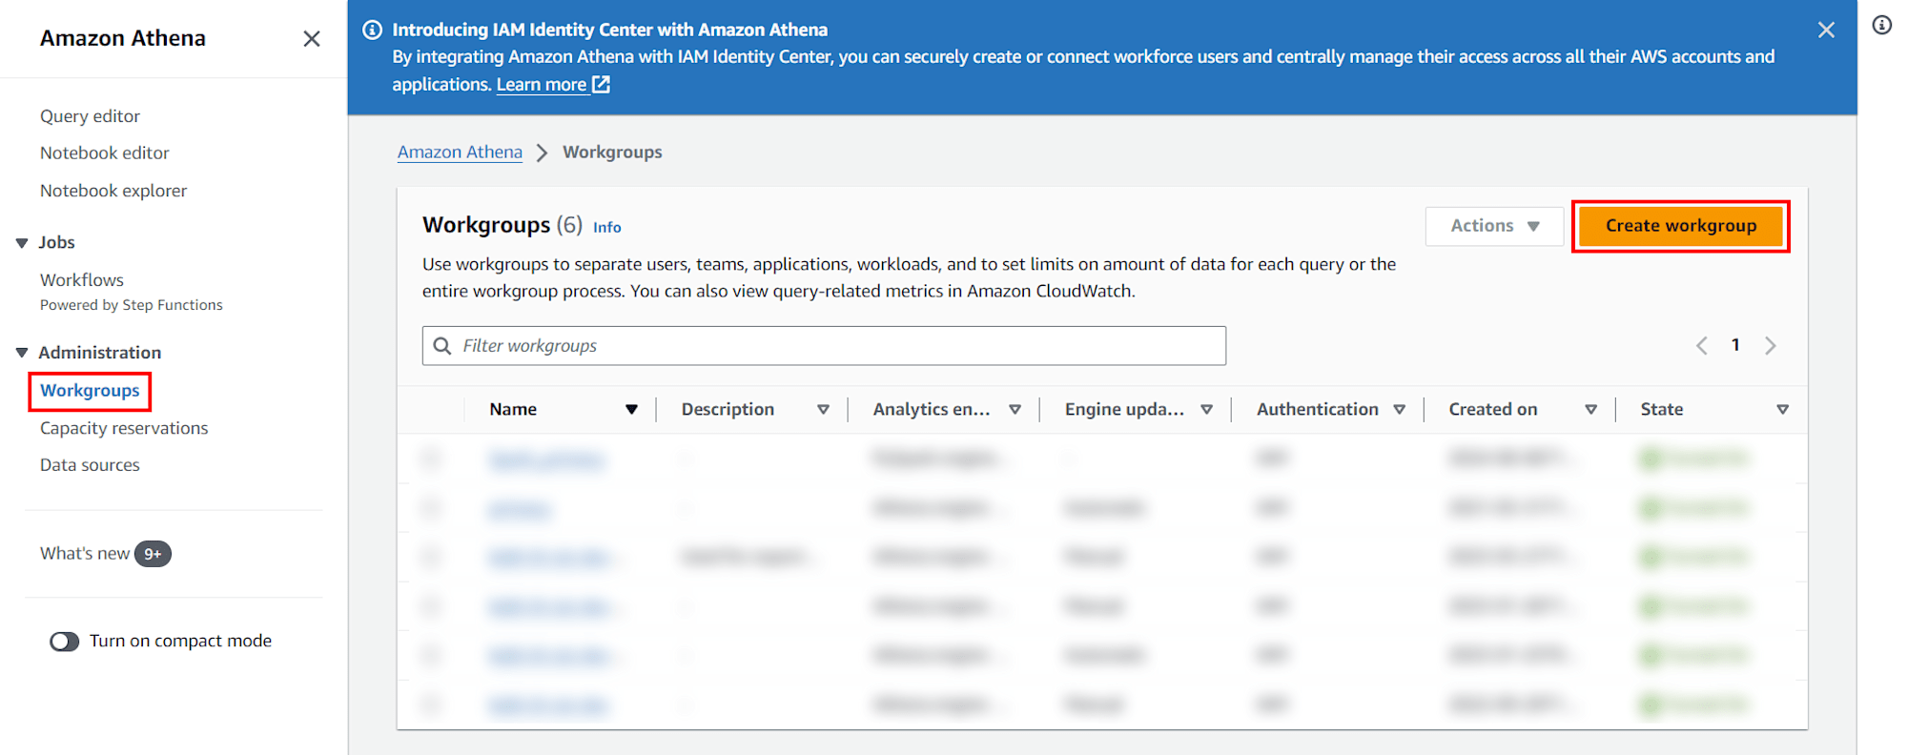Go to the next page arrow

(x=1771, y=345)
